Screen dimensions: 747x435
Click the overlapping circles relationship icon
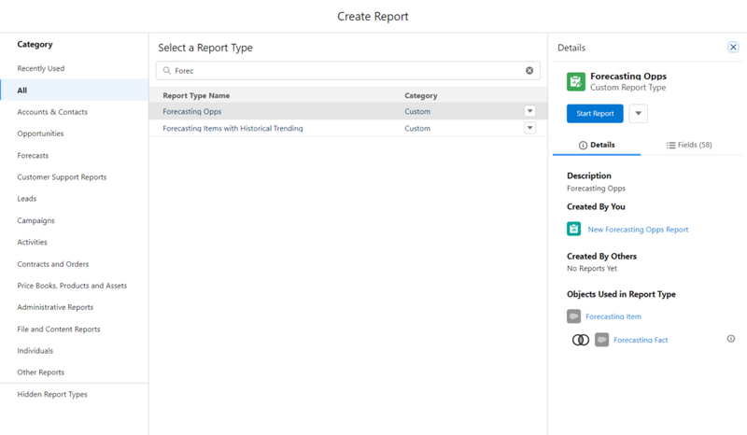580,340
